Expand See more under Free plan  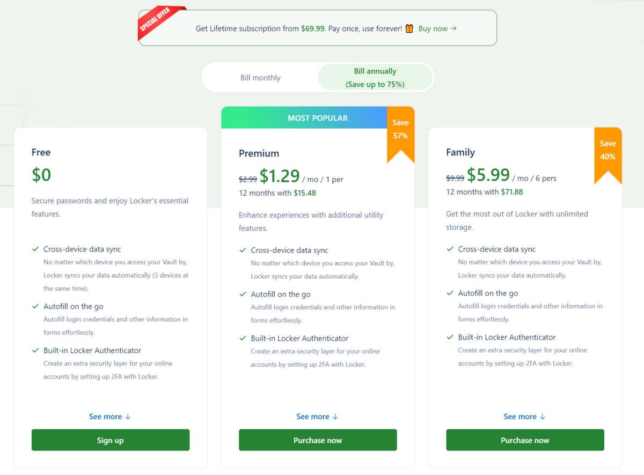110,417
